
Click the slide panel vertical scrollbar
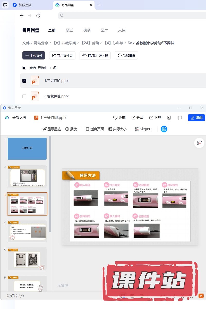50,180
